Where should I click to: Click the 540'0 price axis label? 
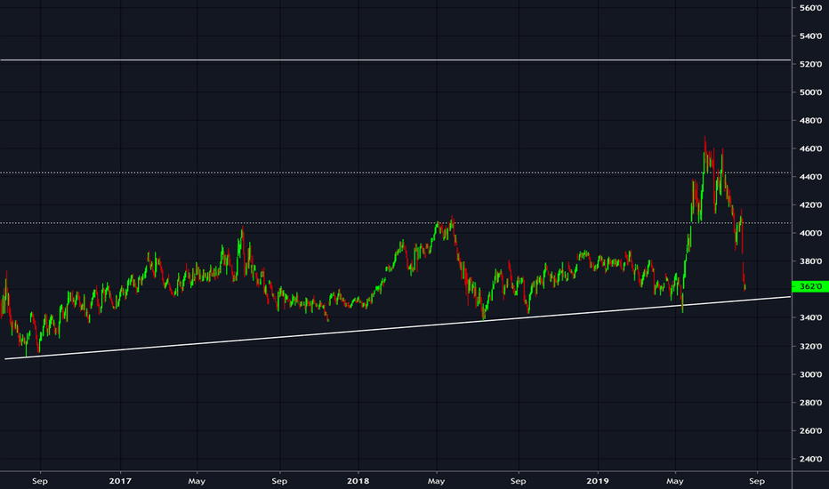(811, 36)
